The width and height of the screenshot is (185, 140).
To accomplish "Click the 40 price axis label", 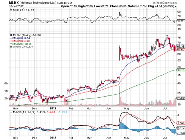I will click(179, 83).
